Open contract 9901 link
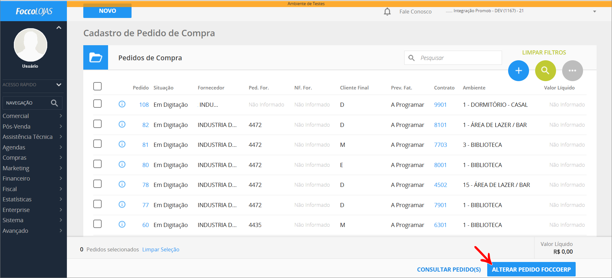The image size is (612, 278). click(x=440, y=105)
